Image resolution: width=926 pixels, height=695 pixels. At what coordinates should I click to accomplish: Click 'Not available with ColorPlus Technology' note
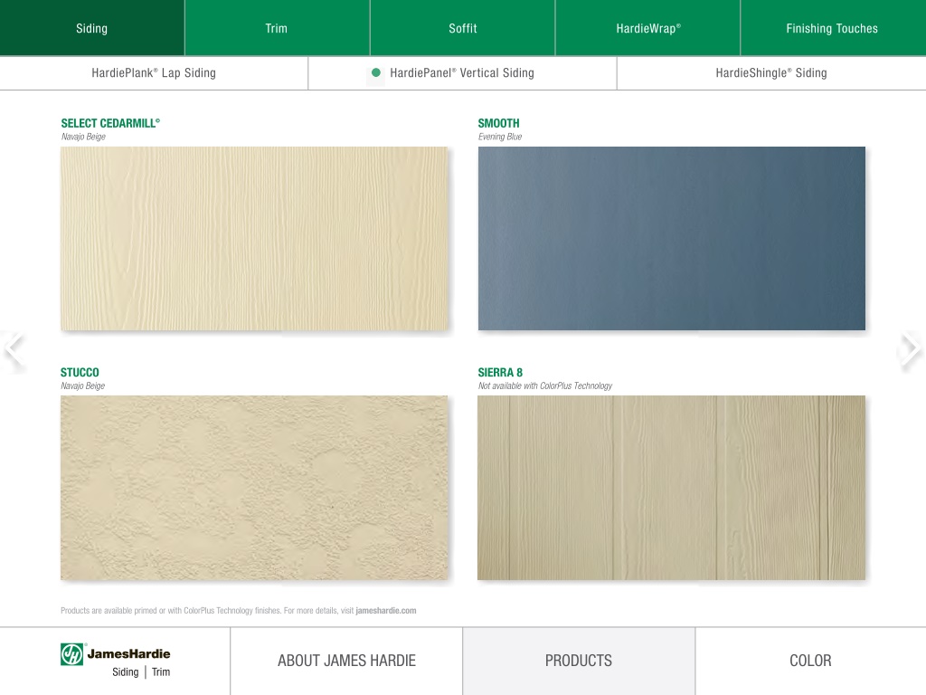click(x=545, y=386)
